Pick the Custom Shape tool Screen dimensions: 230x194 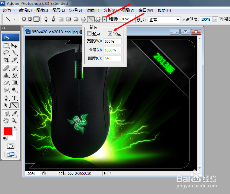click(98, 19)
